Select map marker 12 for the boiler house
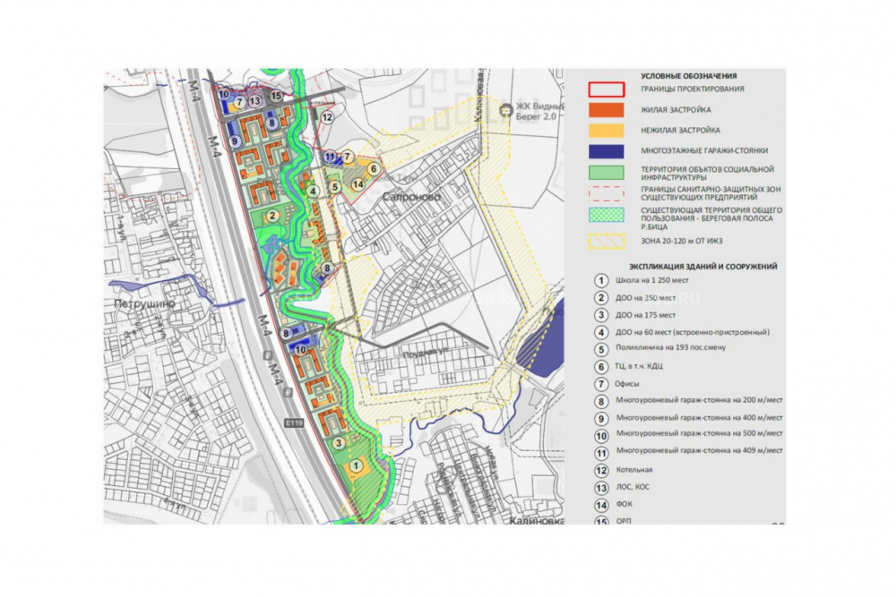896x597 pixels. 327,117
